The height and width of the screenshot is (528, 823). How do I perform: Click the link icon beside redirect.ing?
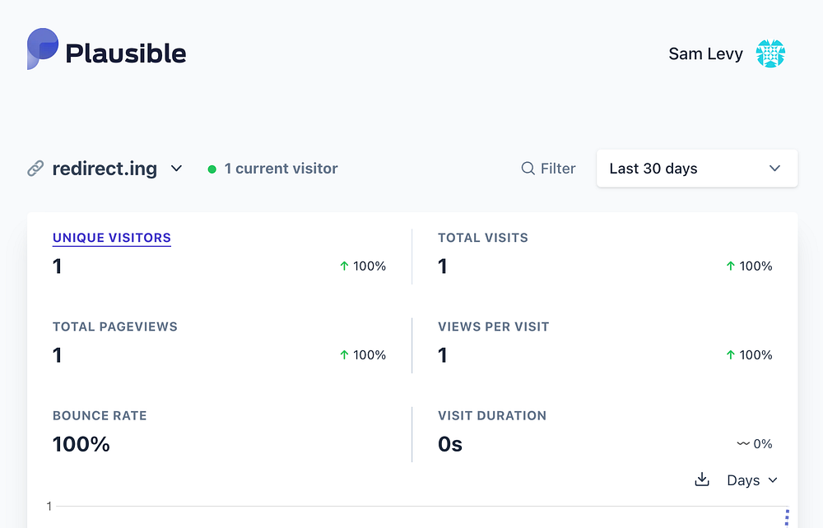35,169
